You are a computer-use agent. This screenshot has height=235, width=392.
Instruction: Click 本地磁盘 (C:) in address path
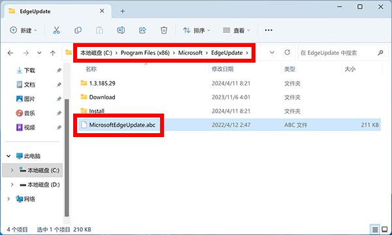pyautogui.click(x=96, y=53)
